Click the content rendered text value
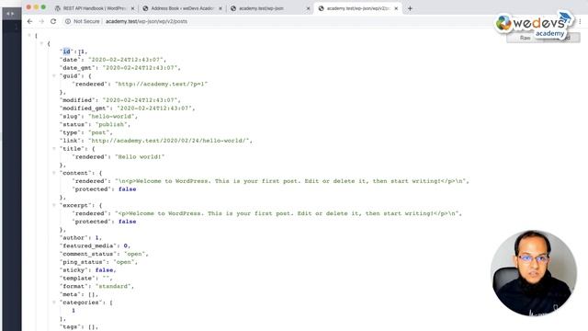This screenshot has width=588, height=331. pos(290,181)
